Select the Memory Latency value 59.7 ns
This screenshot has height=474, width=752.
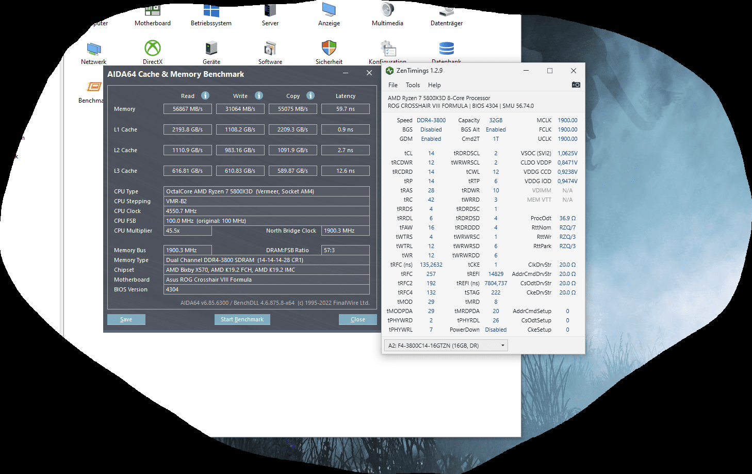point(346,109)
